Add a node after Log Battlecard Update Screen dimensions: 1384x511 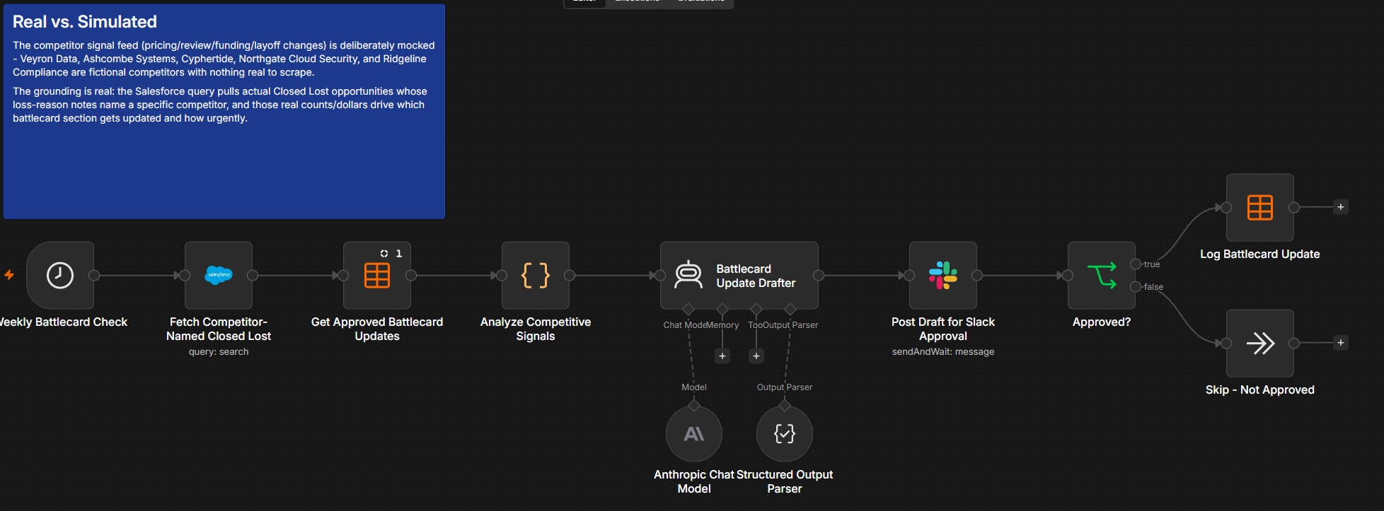coord(1340,207)
